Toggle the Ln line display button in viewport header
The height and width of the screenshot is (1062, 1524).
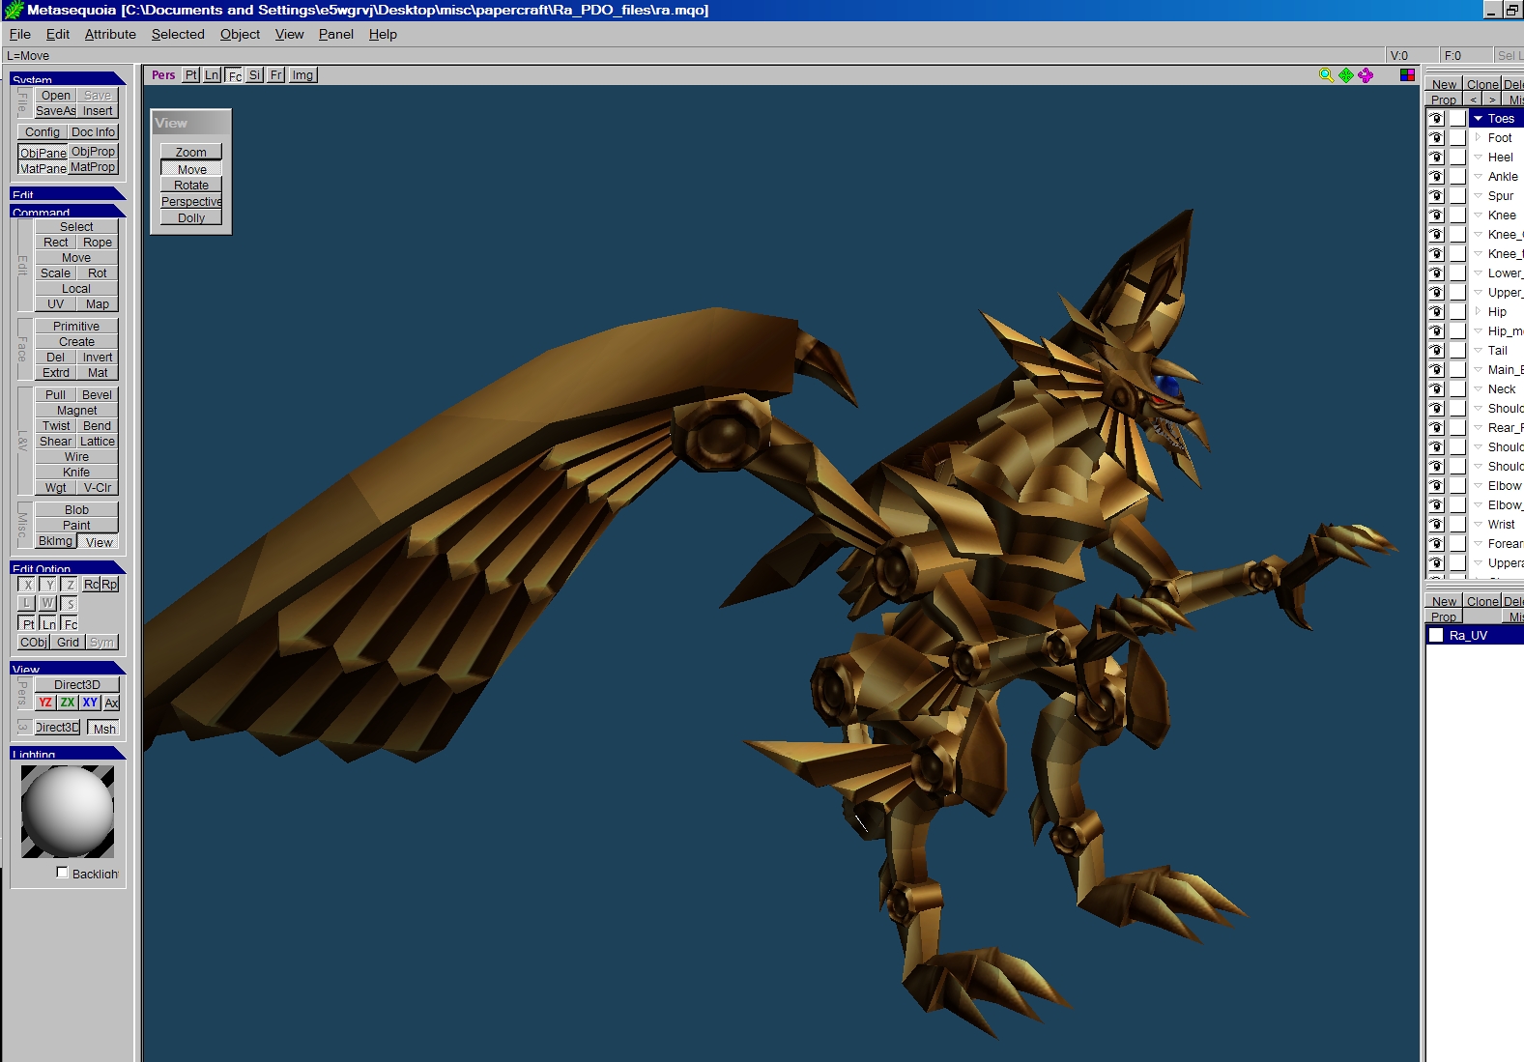[x=212, y=74]
